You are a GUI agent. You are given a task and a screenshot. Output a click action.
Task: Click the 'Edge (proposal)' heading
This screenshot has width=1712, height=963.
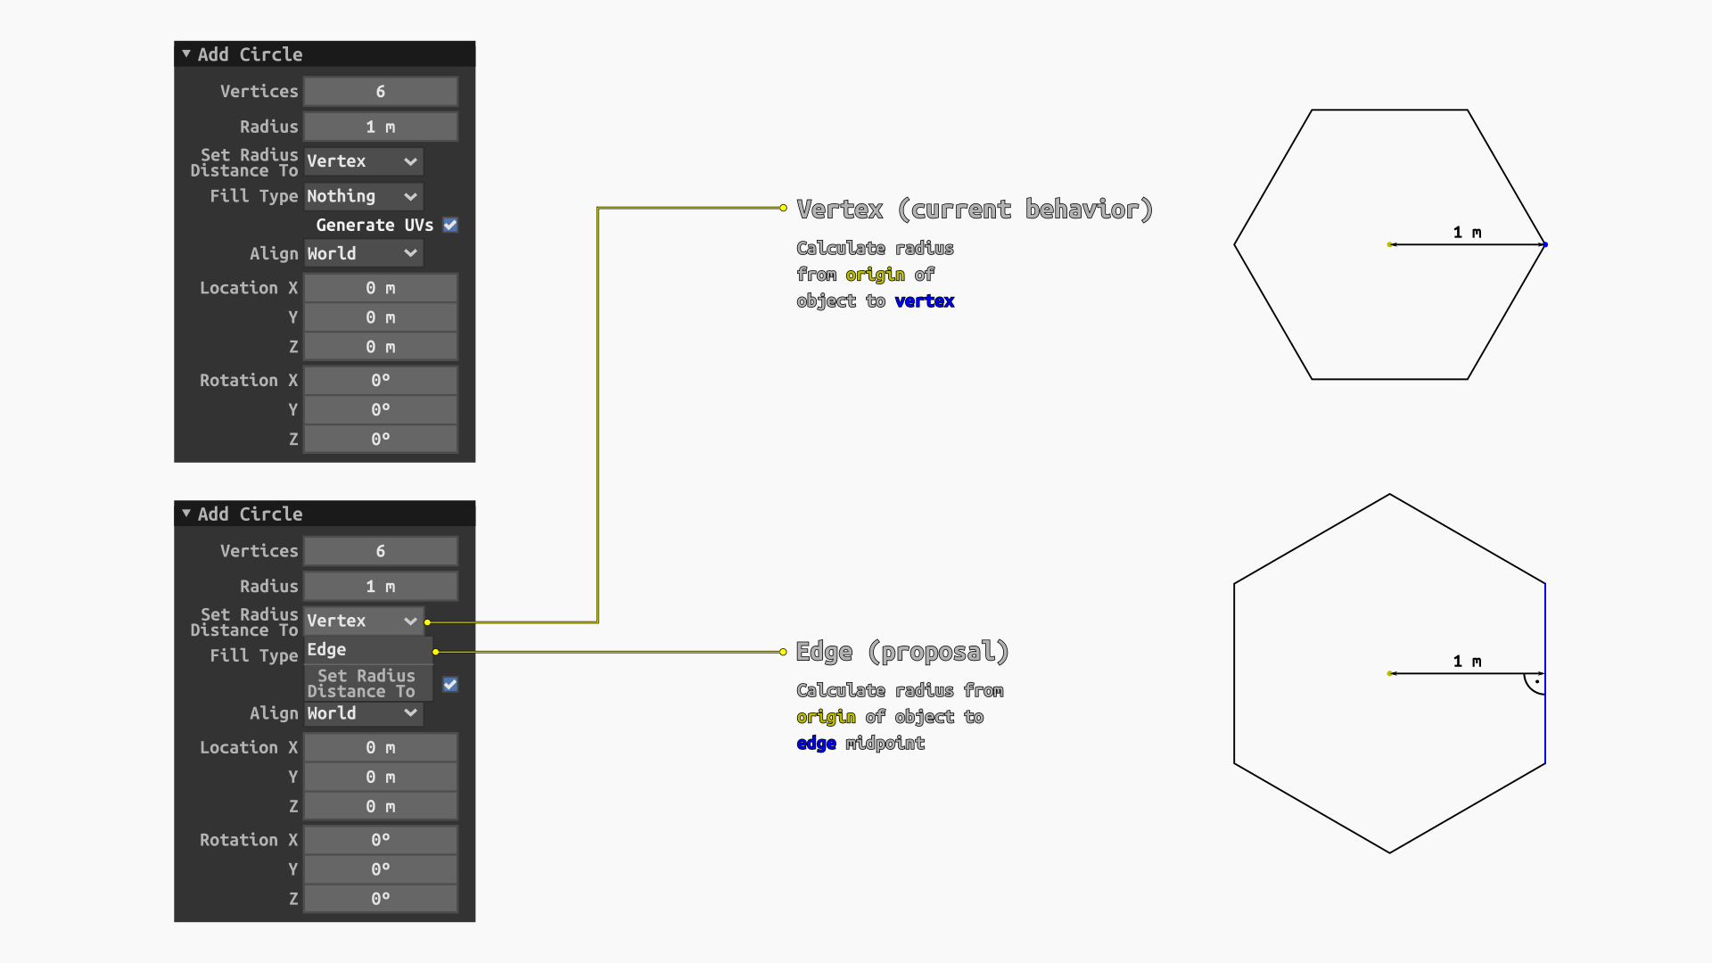click(x=902, y=652)
